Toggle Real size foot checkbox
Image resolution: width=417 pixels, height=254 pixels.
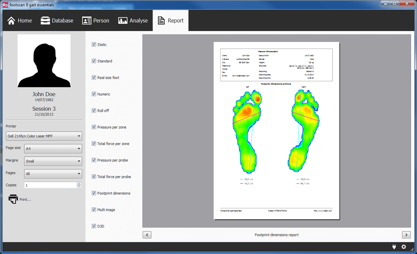(94, 77)
